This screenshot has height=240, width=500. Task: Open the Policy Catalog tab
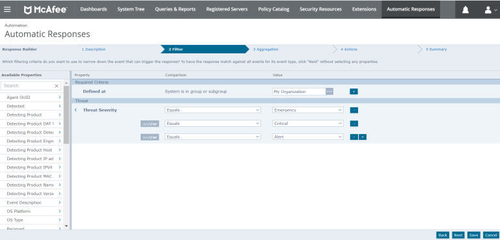pos(273,9)
